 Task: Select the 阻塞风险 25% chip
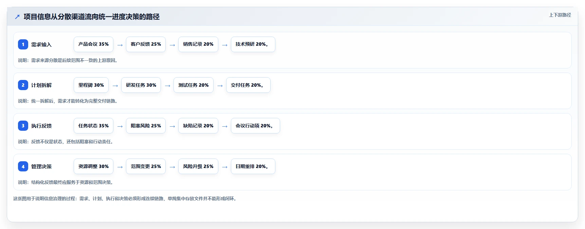click(x=146, y=126)
